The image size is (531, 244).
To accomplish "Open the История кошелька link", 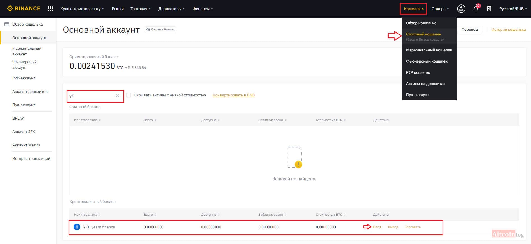I will 509,29.
